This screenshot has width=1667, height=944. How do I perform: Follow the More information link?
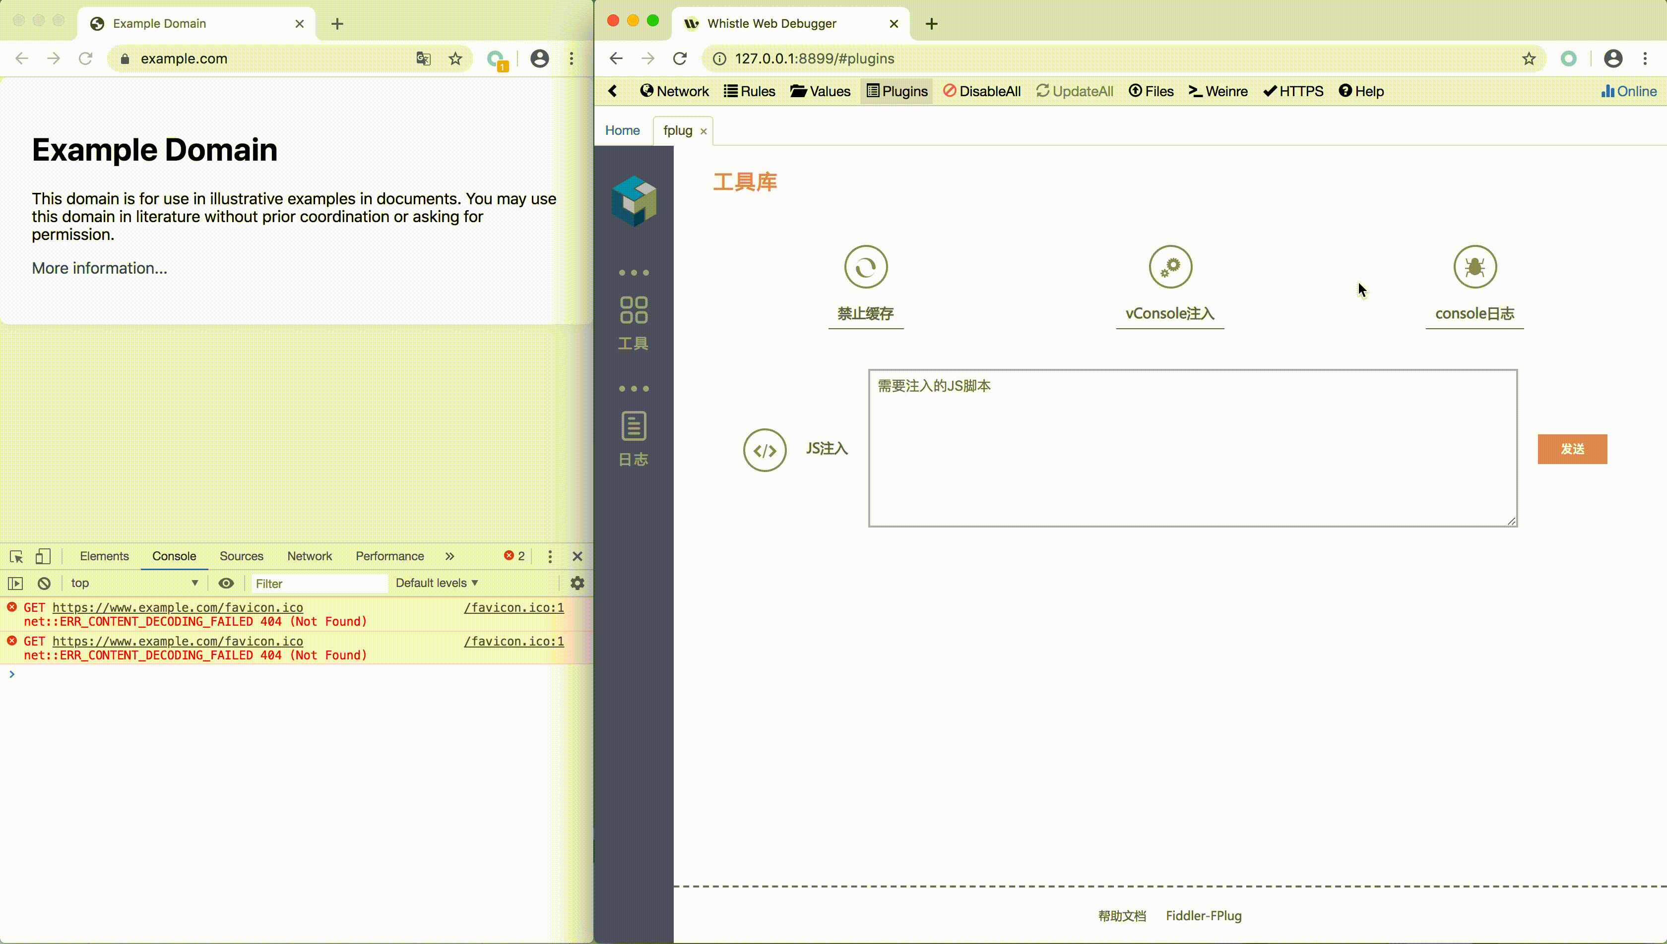coord(99,268)
